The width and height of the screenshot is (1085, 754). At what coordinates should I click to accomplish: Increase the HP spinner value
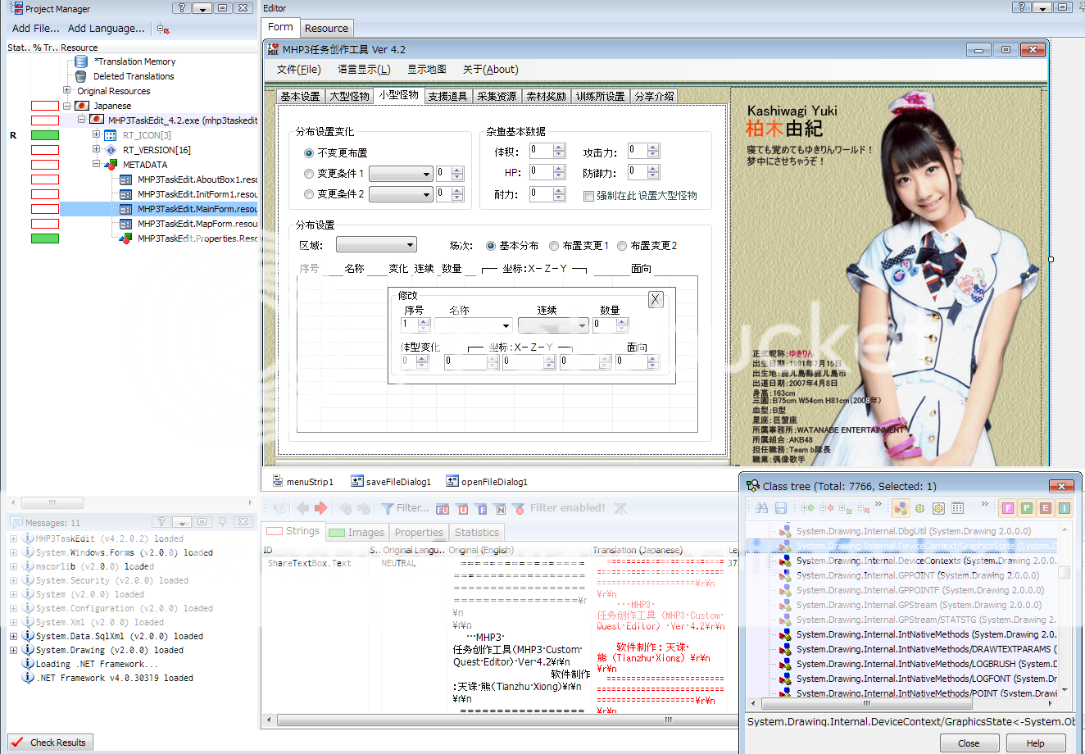(559, 169)
